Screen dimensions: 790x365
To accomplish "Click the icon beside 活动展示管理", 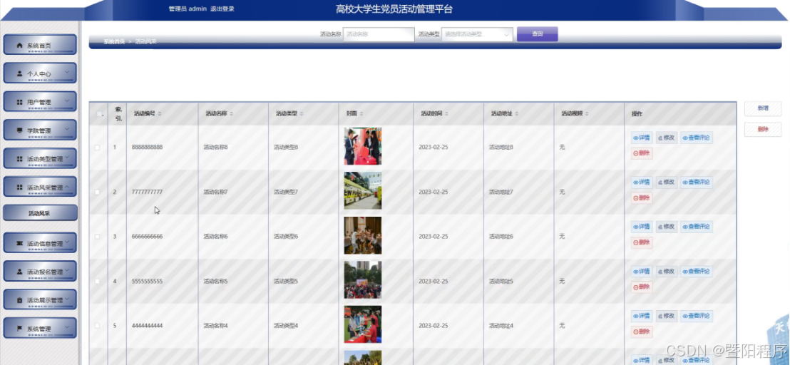I will click(20, 300).
